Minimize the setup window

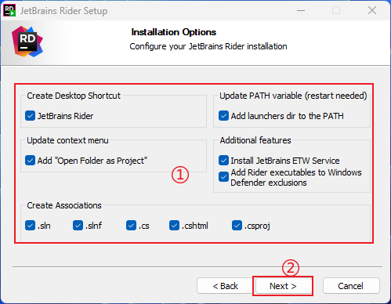point(301,10)
